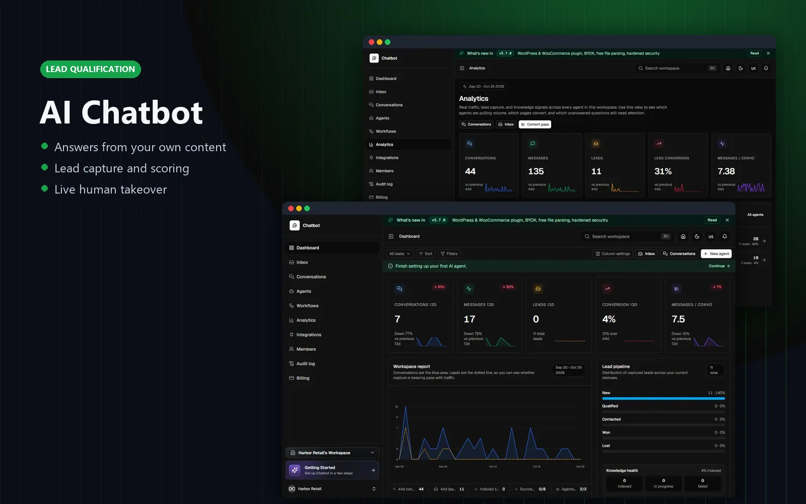
Task: Click the Agents 2/2 status bar entry
Action: point(571,489)
